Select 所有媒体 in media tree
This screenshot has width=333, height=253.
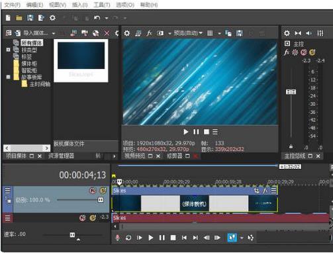point(32,43)
